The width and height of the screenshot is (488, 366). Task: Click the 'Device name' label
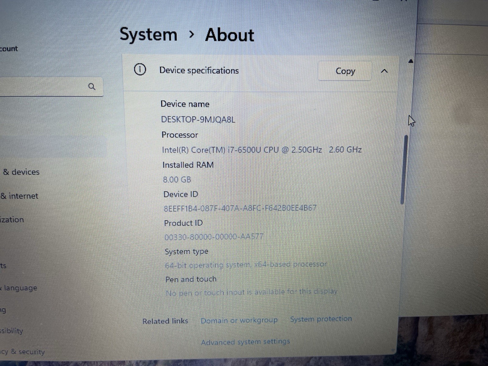click(x=185, y=104)
